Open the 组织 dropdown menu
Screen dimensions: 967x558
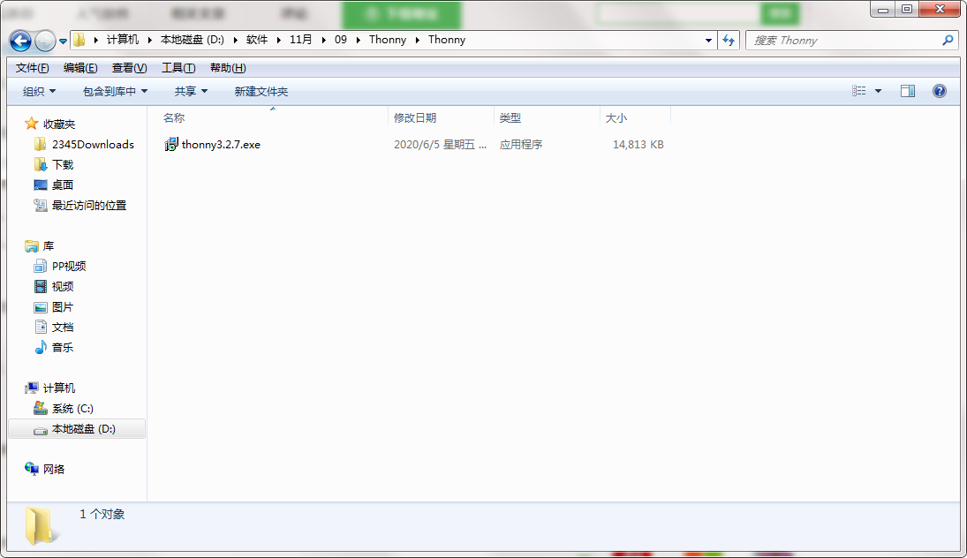[x=39, y=91]
